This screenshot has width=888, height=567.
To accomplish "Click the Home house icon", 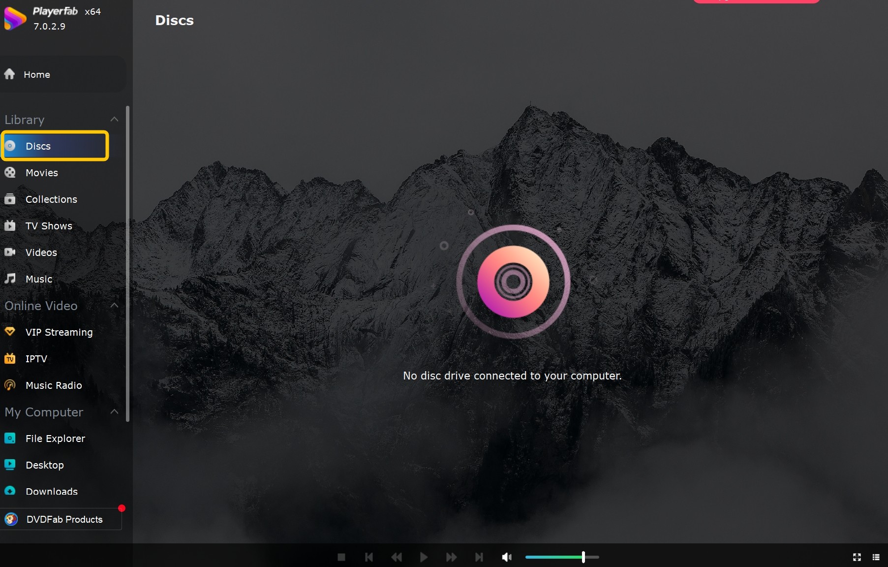I will coord(9,74).
